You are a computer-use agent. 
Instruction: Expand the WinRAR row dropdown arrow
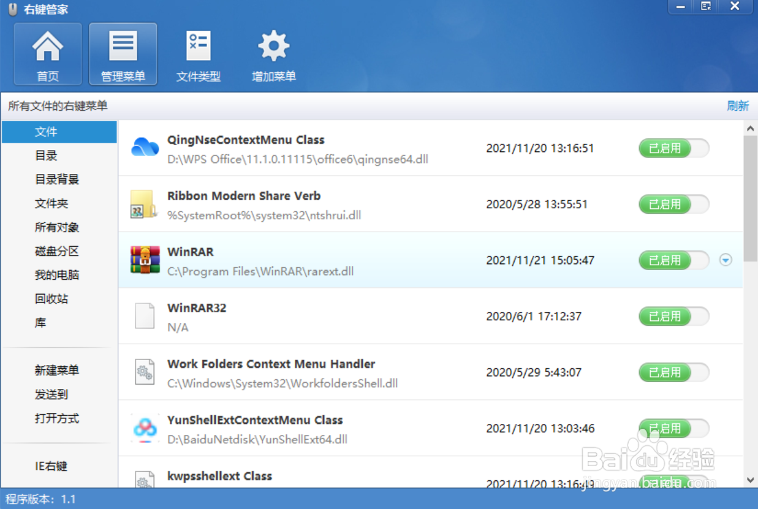pos(726,260)
